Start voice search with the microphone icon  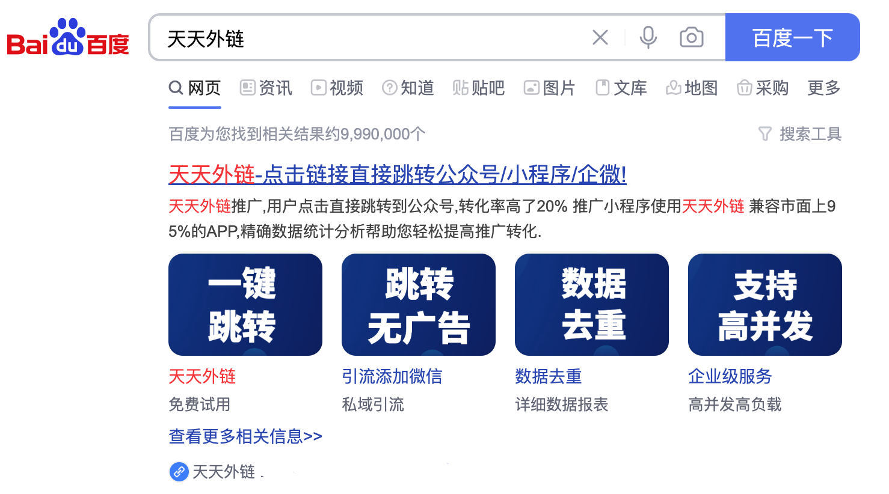point(648,37)
